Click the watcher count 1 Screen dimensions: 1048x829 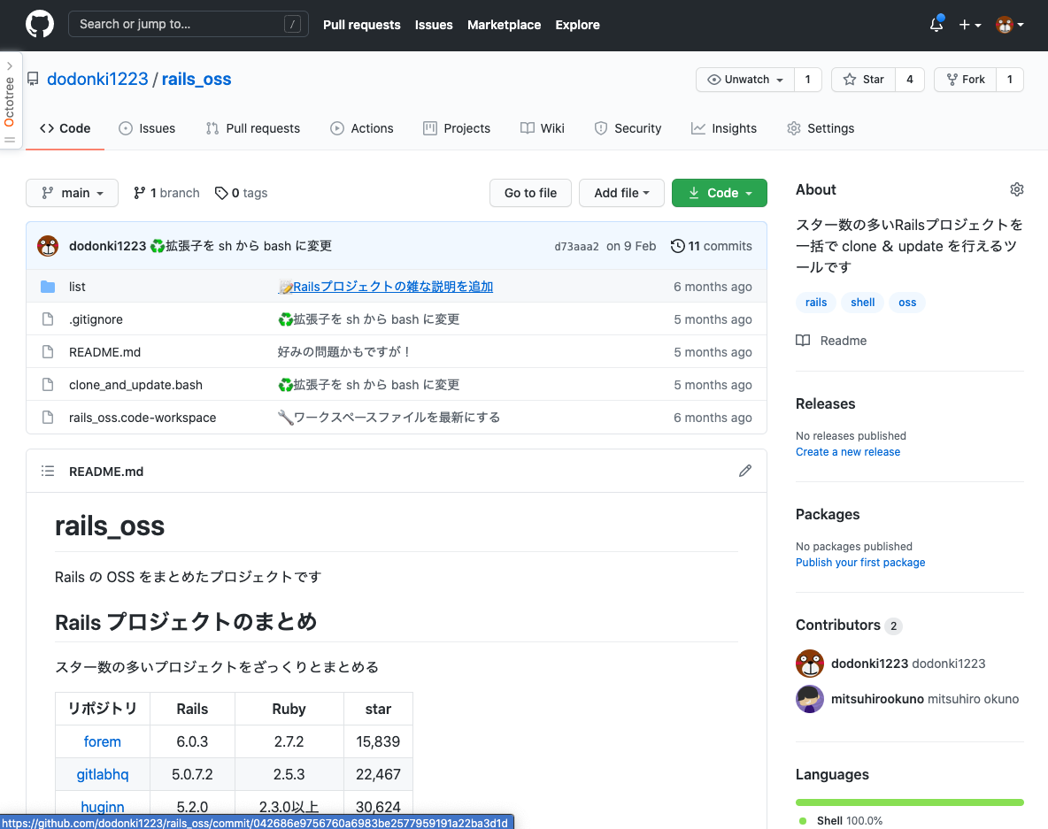tap(808, 80)
